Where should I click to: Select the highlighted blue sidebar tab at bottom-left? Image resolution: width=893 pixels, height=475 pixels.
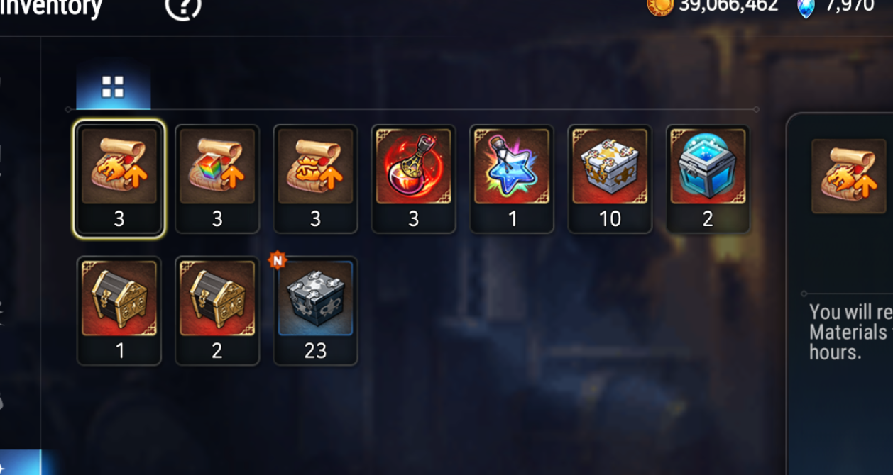pyautogui.click(x=20, y=462)
